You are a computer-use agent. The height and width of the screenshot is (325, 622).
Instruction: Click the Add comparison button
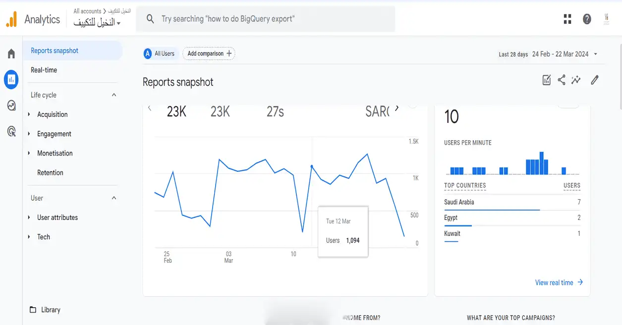click(x=209, y=54)
